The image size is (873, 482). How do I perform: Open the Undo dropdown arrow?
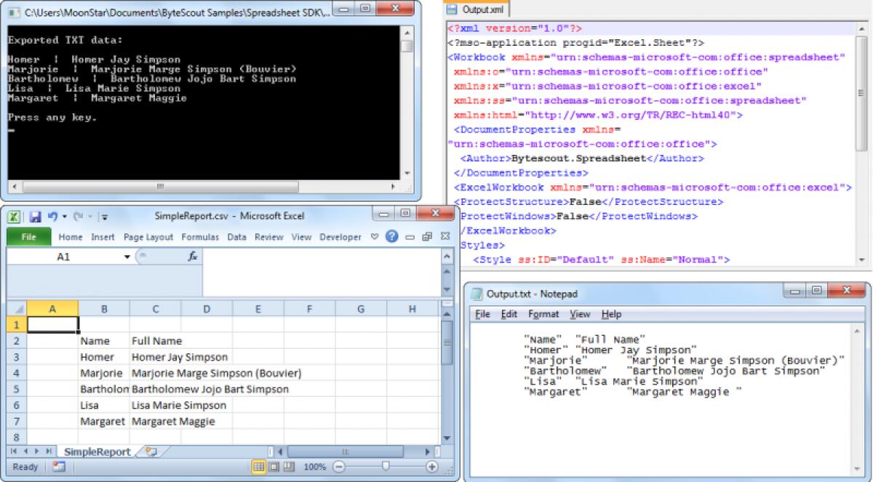[65, 216]
